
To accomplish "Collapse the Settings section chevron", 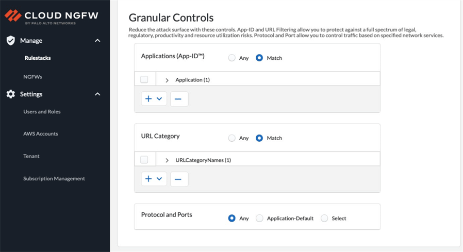I will 97,94.
